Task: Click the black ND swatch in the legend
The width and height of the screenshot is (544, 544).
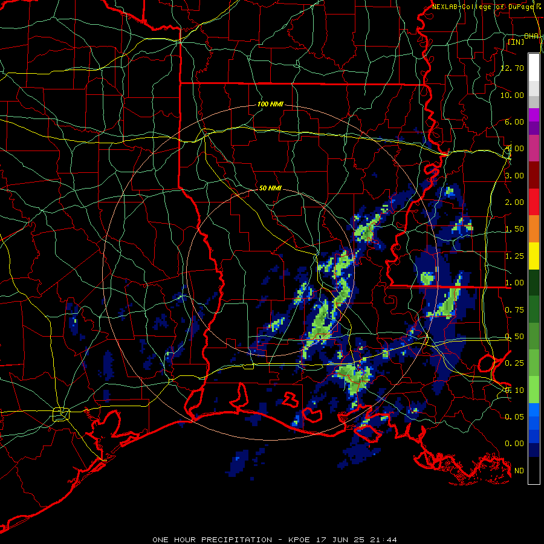Action: coord(534,470)
